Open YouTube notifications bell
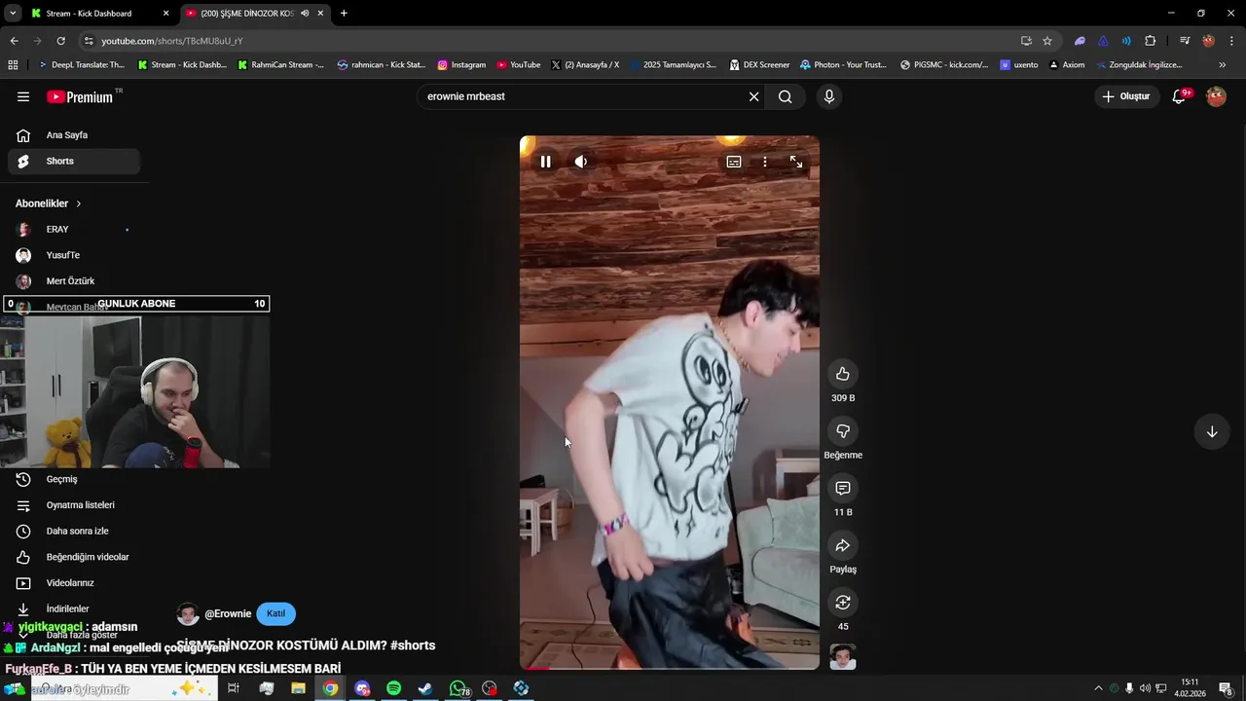Image resolution: width=1246 pixels, height=701 pixels. [1179, 96]
